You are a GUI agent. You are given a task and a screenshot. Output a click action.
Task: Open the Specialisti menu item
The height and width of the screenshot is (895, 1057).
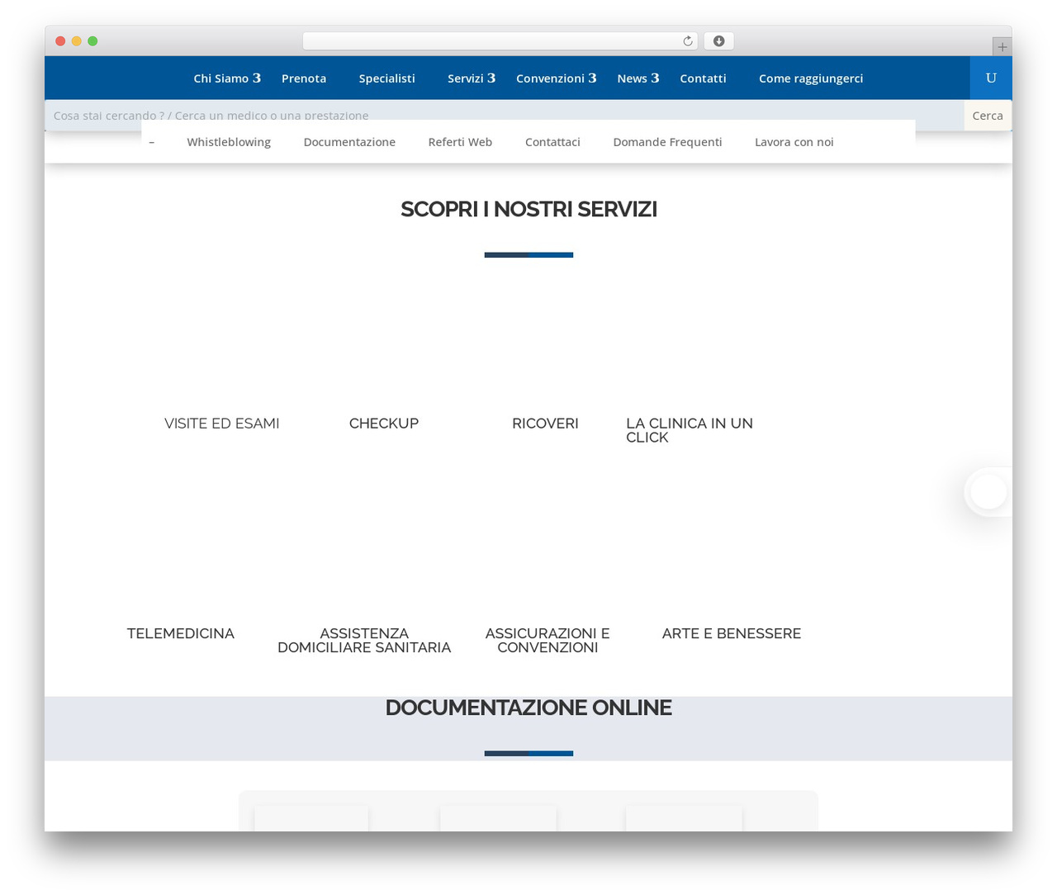(x=387, y=78)
